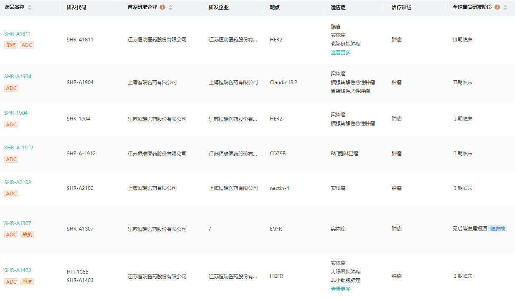Click ADC tag under SHR-A2102
Viewport: 515px width, 300px height.
(11, 194)
